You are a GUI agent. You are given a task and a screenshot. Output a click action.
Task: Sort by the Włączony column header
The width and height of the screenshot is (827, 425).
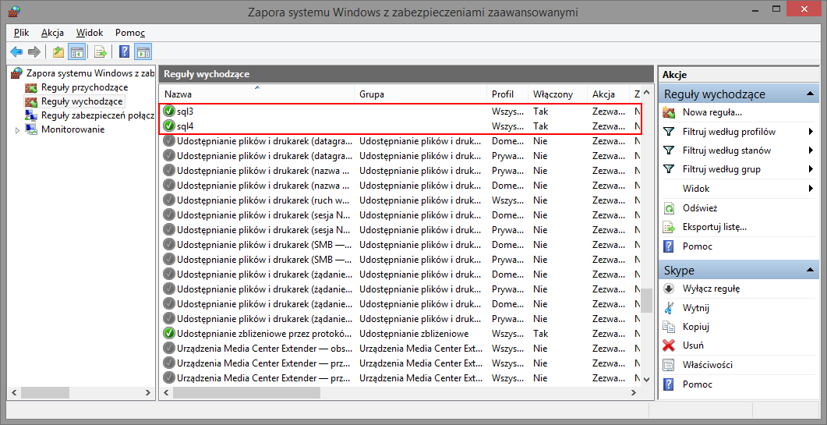(x=557, y=94)
